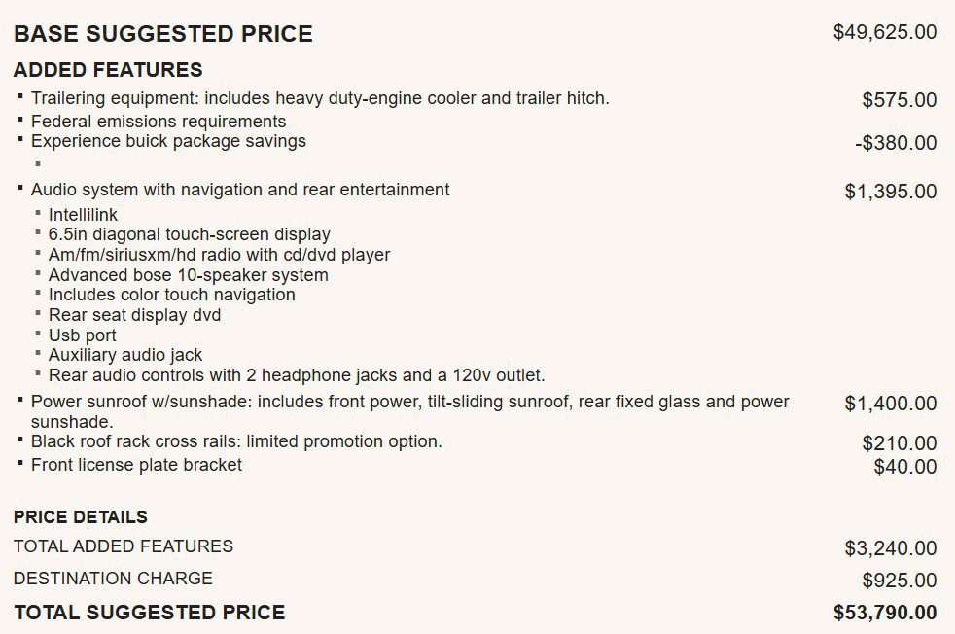
Task: Click Audio system with navigation entry
Action: coord(240,190)
